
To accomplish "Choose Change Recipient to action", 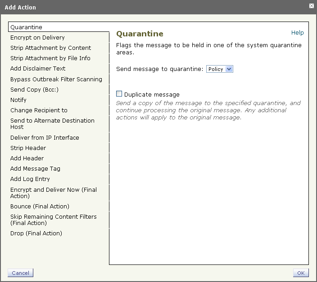I will click(39, 110).
